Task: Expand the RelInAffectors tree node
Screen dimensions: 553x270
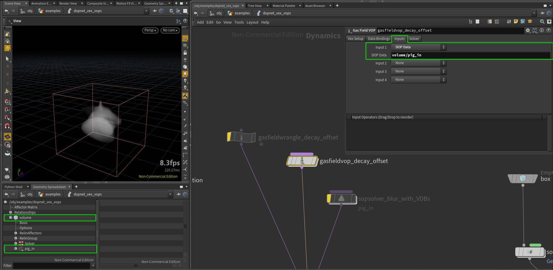Action: point(16,233)
